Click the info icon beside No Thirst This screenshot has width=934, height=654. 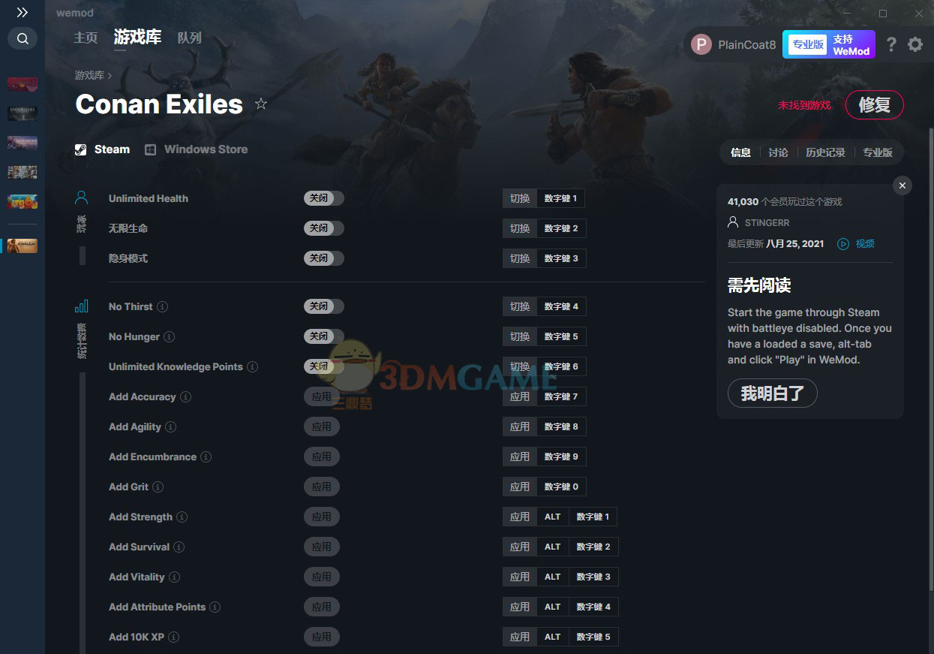click(x=163, y=306)
